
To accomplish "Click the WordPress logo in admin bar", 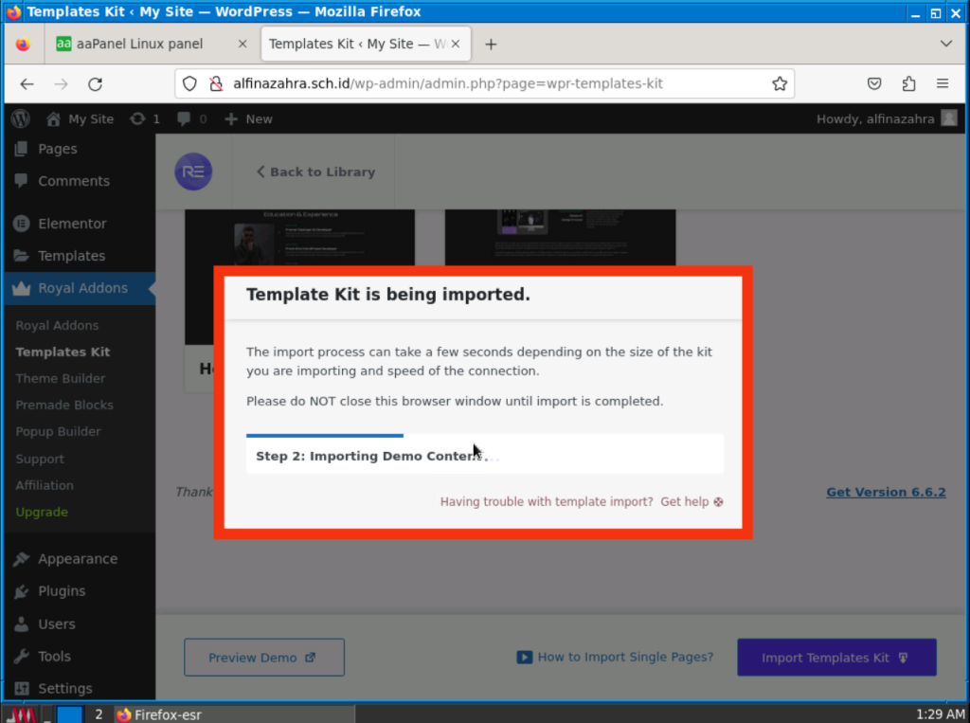I will (x=21, y=118).
